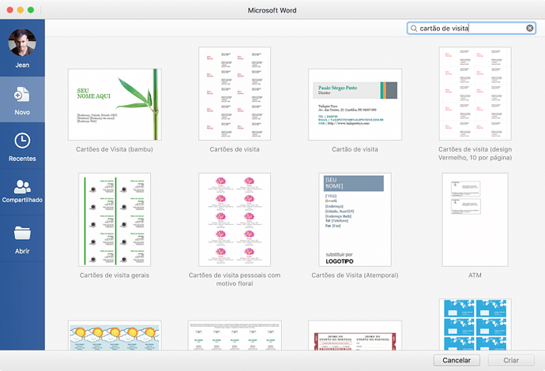Viewport: 545px width, 371px height.
Task: Open the Compartilhado people icon
Action: click(22, 186)
